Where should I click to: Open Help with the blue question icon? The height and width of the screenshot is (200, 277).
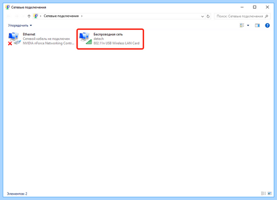click(x=267, y=25)
